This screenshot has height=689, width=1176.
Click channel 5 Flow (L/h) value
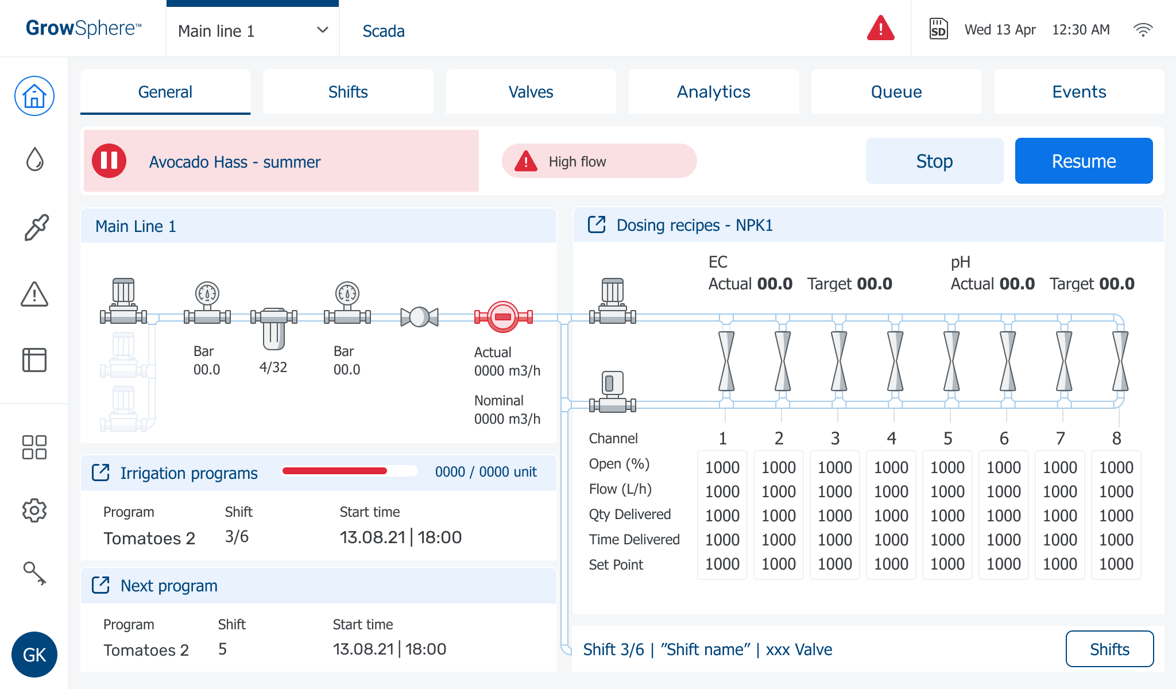pyautogui.click(x=947, y=491)
